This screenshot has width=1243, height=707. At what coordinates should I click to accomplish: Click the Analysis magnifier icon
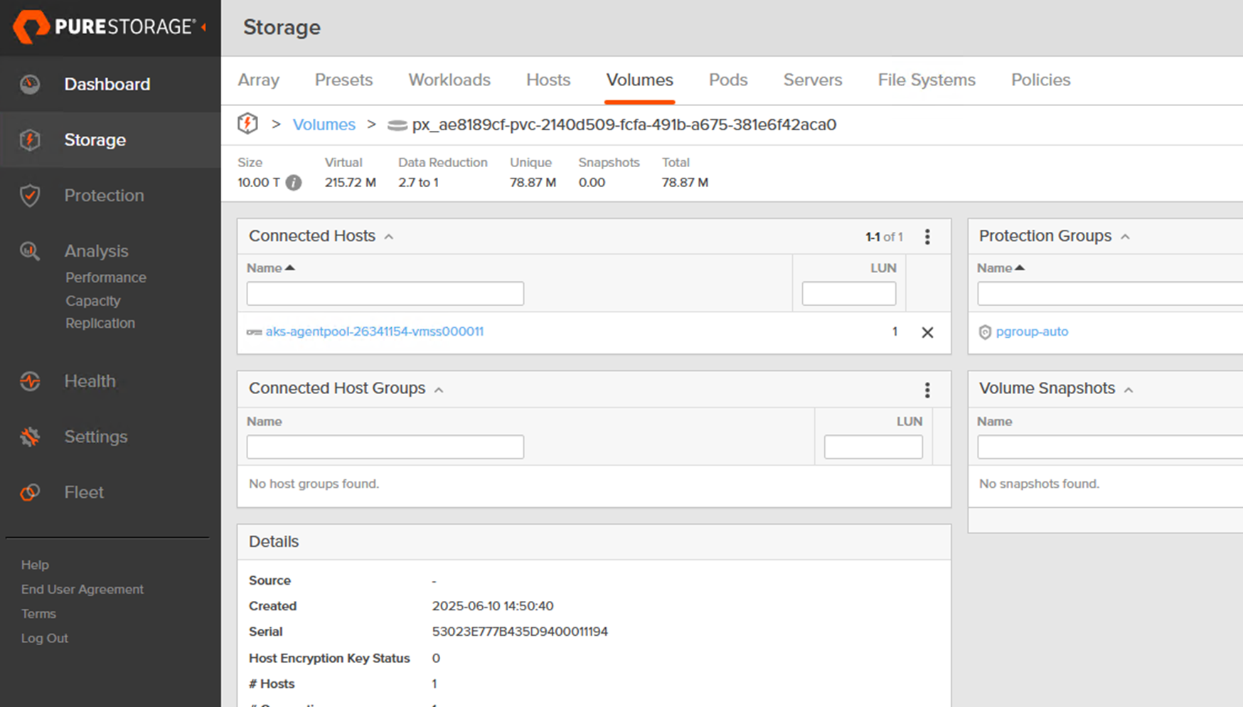click(x=30, y=251)
